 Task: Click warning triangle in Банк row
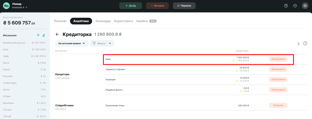click(234, 60)
